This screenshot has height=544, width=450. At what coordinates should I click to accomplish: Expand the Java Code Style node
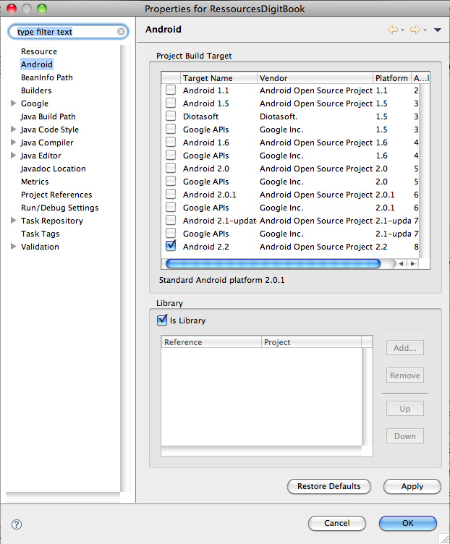point(14,129)
